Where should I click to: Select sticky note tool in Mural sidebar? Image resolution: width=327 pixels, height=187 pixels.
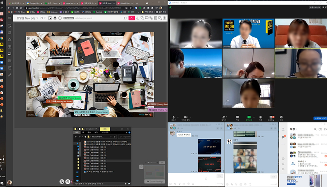(x=9, y=26)
